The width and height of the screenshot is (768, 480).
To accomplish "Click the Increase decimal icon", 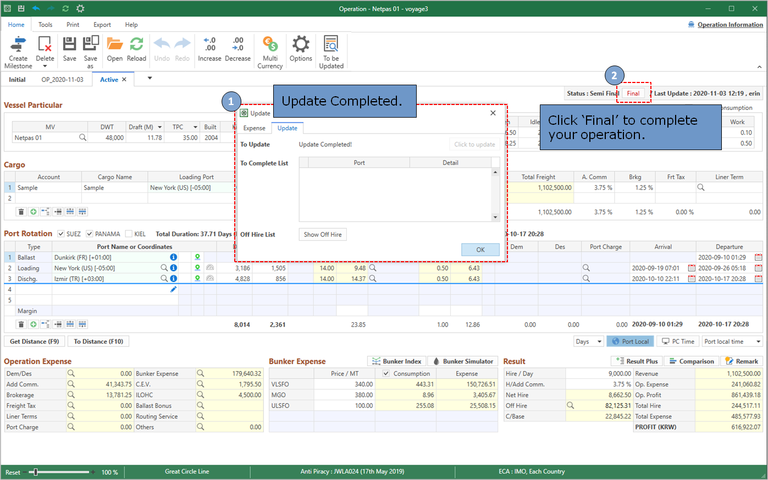I will [x=209, y=45].
